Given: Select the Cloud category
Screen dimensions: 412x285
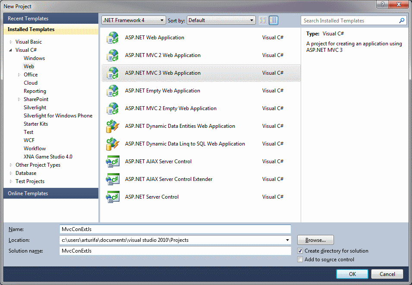Looking at the screenshot, I should tap(31, 83).
